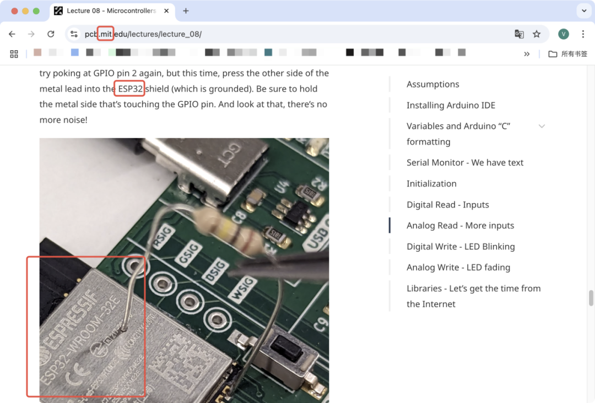Click the page vertical scrollbar thumb
The width and height of the screenshot is (595, 403).
(591, 298)
